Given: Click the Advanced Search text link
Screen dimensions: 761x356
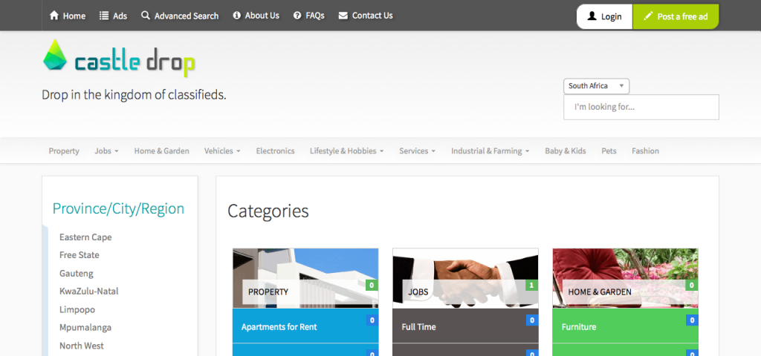Looking at the screenshot, I should [187, 16].
